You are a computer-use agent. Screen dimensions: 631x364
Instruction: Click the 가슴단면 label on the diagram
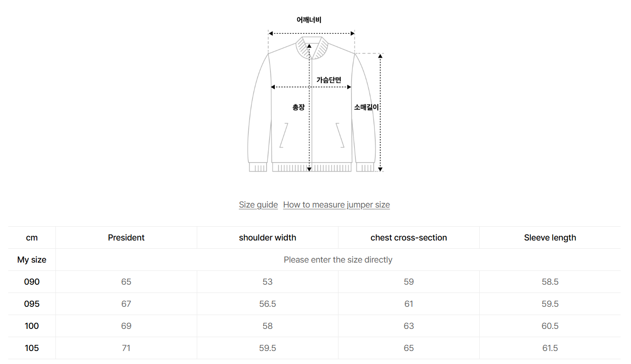tap(329, 80)
